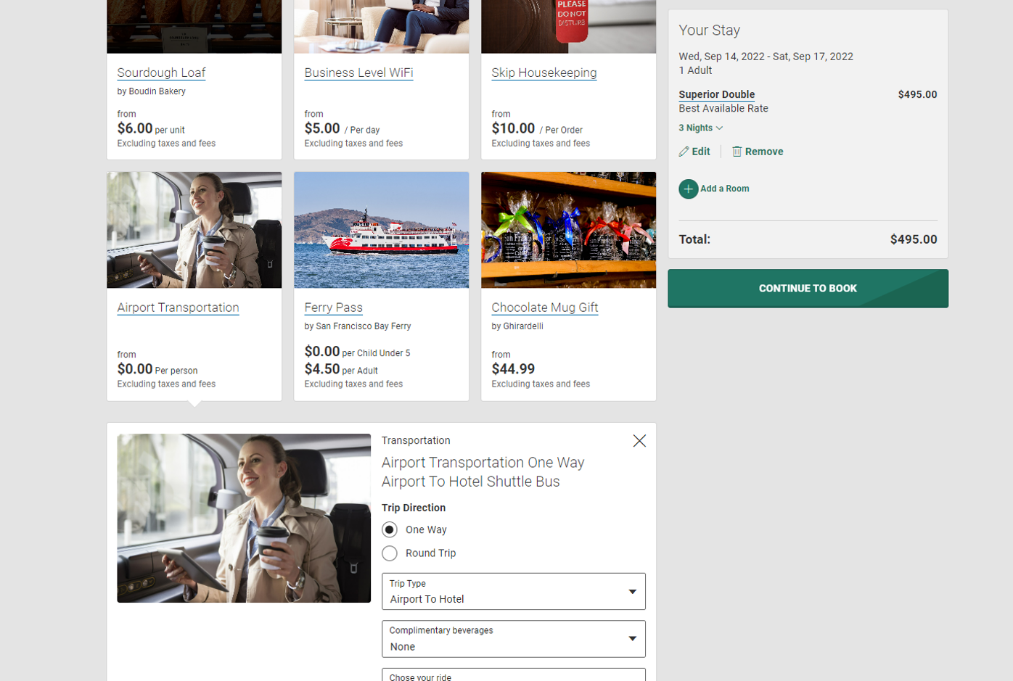Viewport: 1013px width, 681px height.
Task: Click the Chocolate Mug Gift thumbnail
Action: point(568,230)
